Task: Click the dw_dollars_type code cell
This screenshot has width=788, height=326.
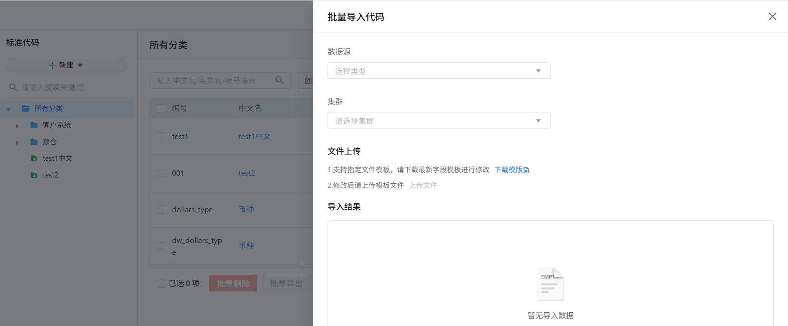Action: [197, 246]
